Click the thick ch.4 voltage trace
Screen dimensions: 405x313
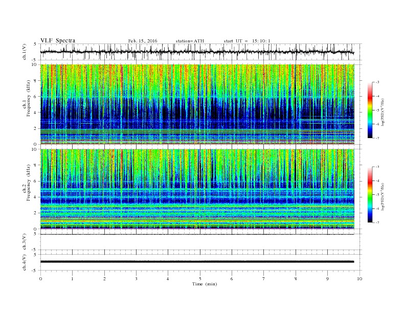click(x=197, y=262)
